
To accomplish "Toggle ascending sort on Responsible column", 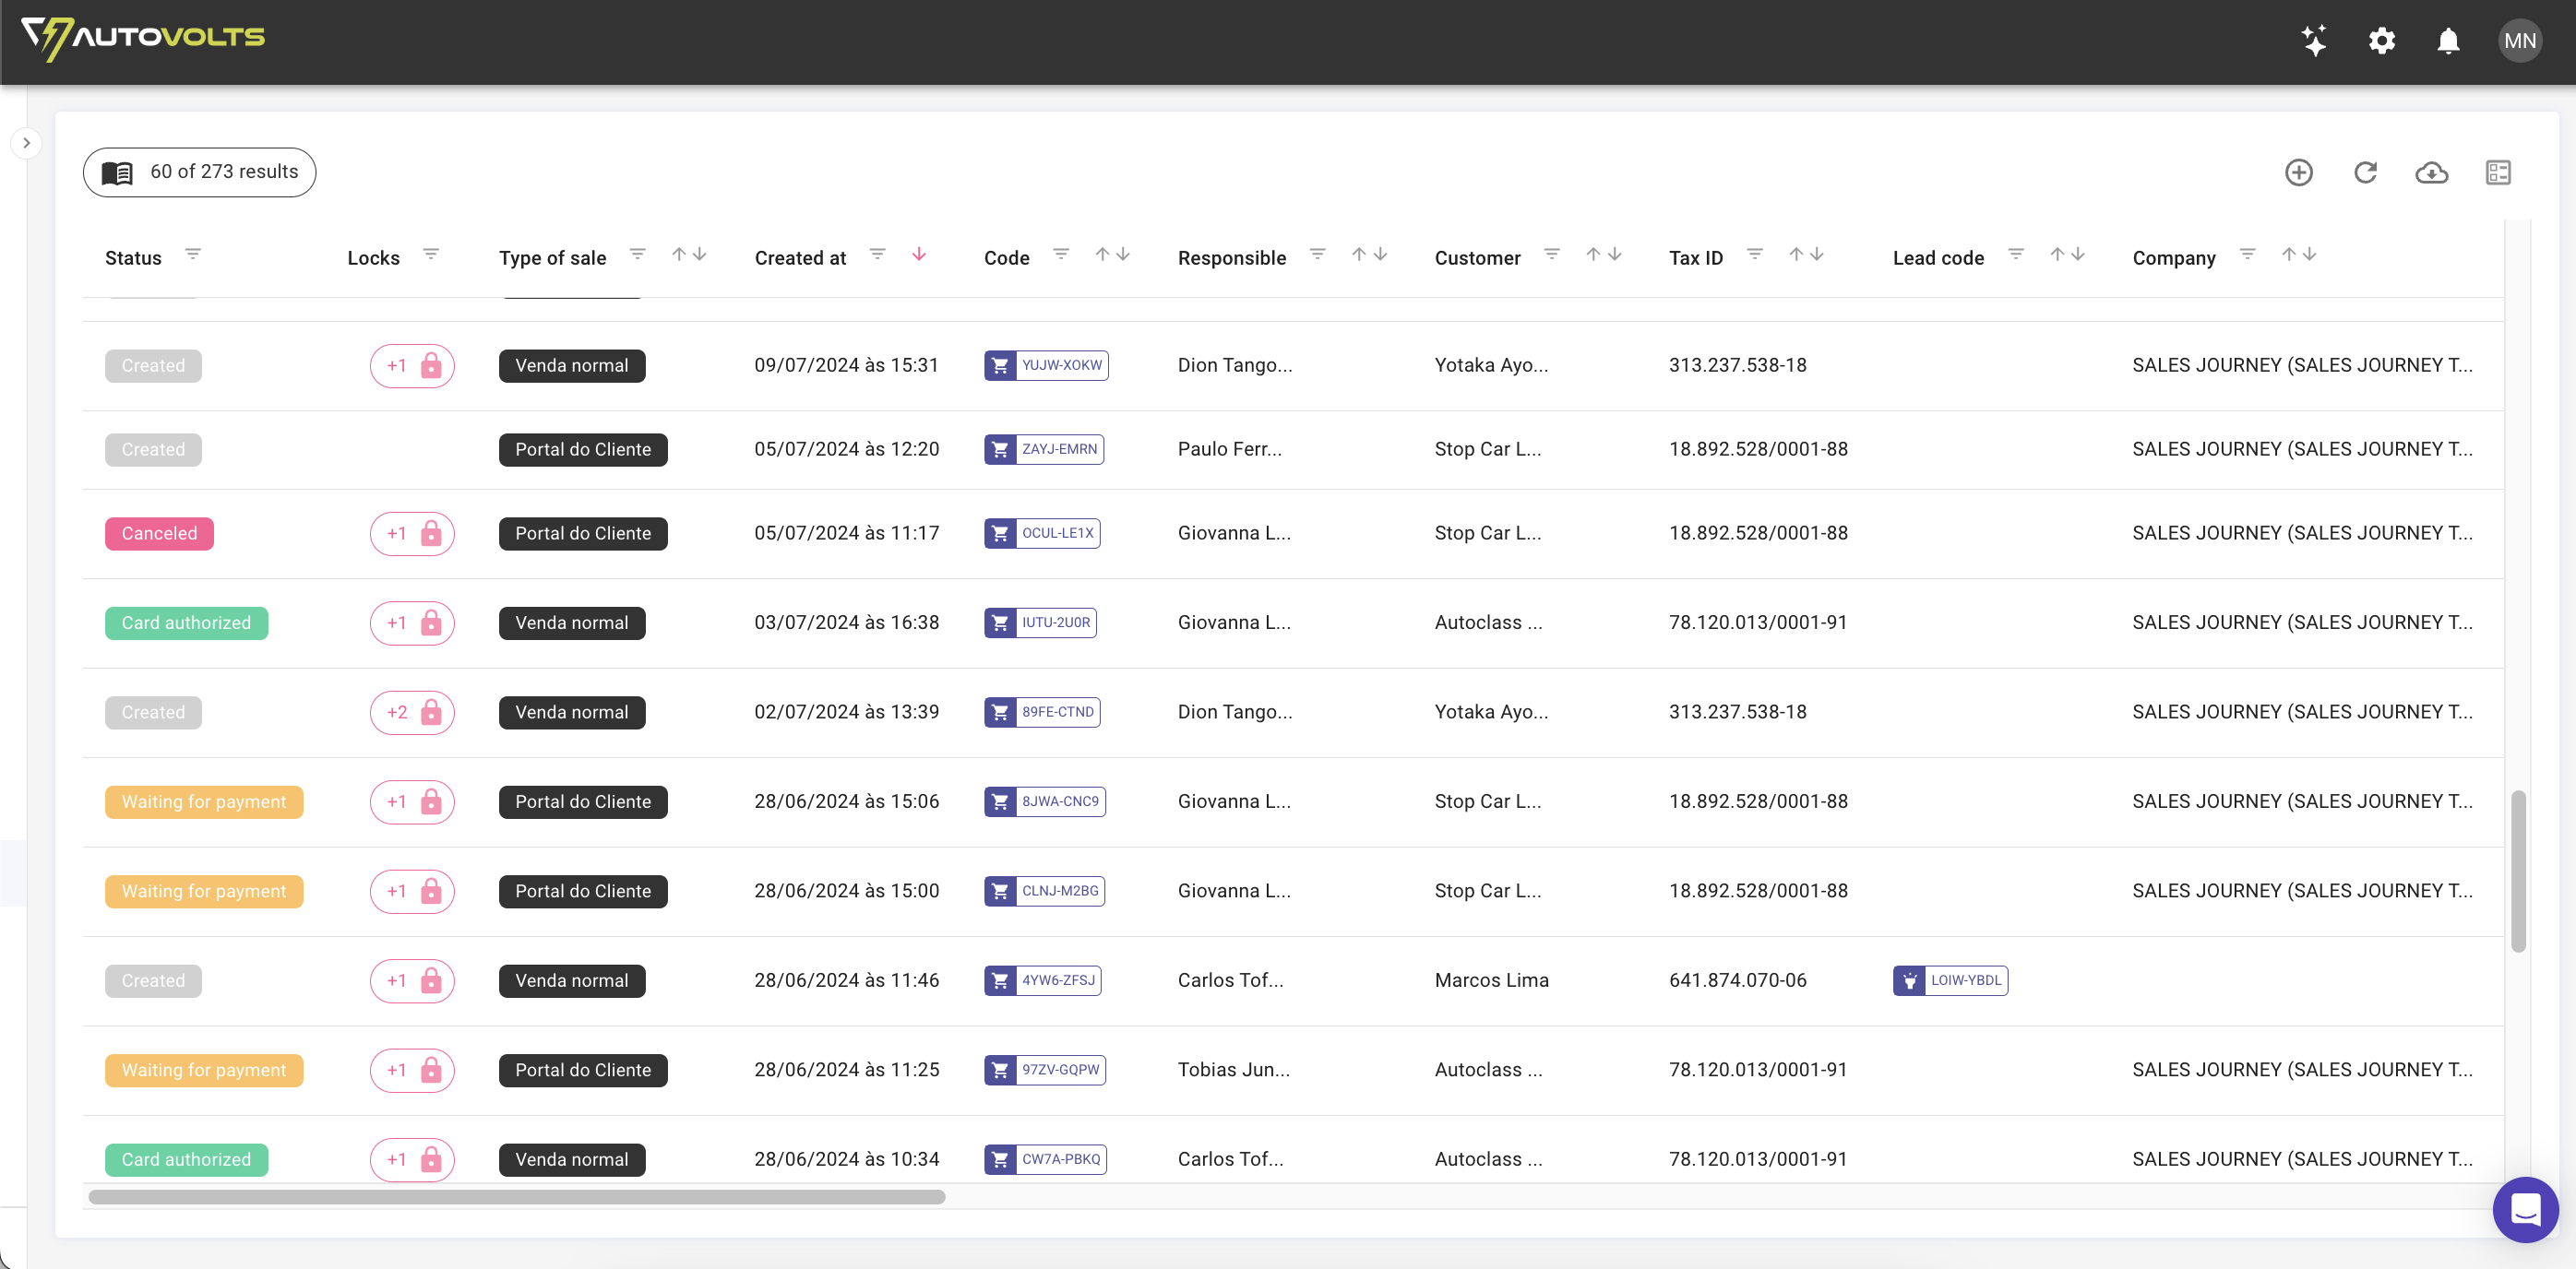I will tap(1358, 254).
